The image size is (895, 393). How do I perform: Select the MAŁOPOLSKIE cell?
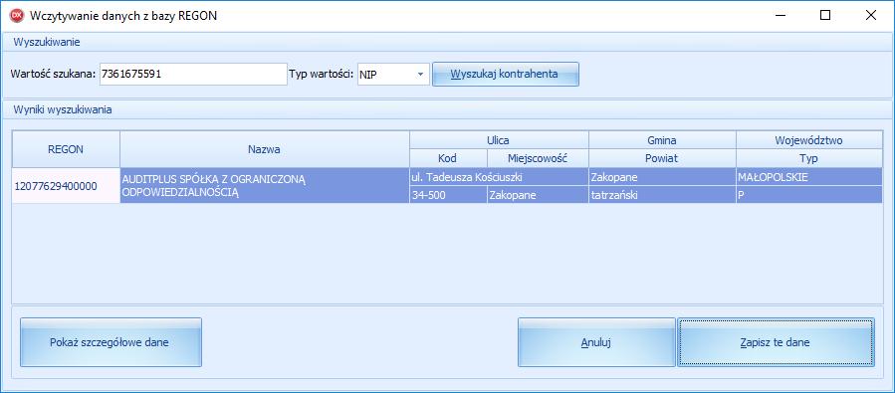pos(808,177)
